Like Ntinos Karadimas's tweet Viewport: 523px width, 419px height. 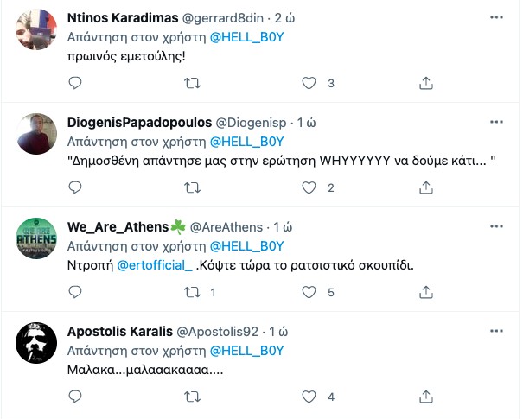[309, 83]
